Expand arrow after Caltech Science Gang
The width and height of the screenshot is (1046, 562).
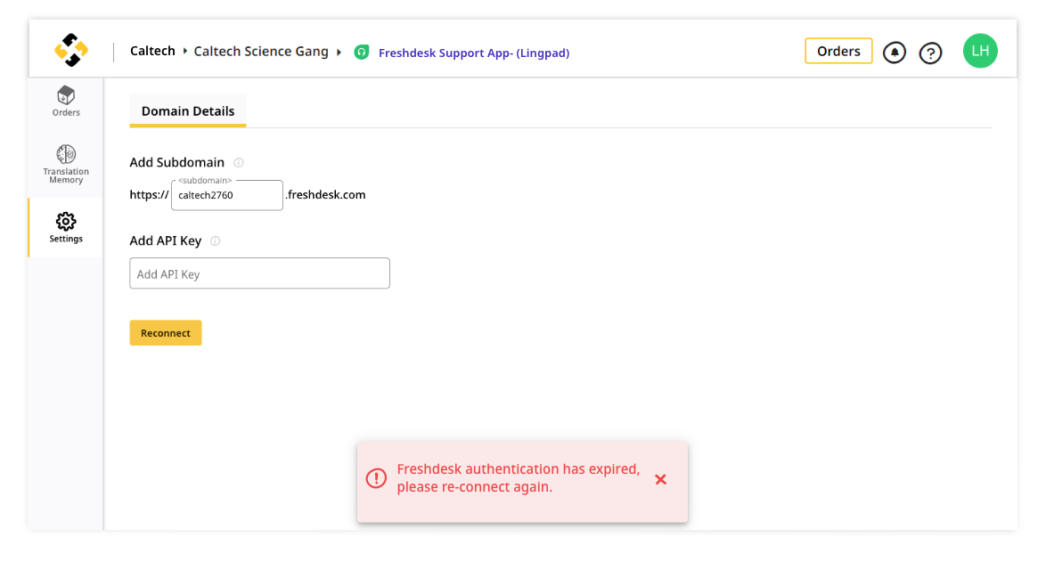pos(339,52)
